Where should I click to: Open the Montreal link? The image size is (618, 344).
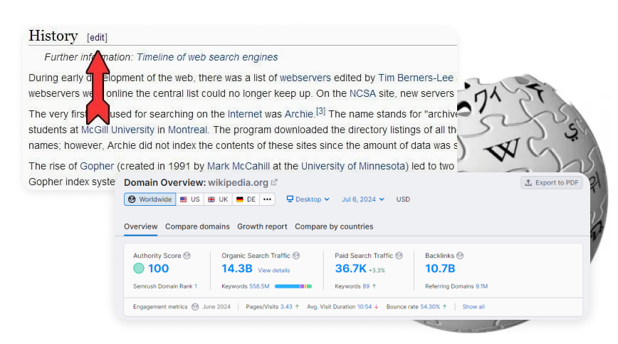click(187, 130)
